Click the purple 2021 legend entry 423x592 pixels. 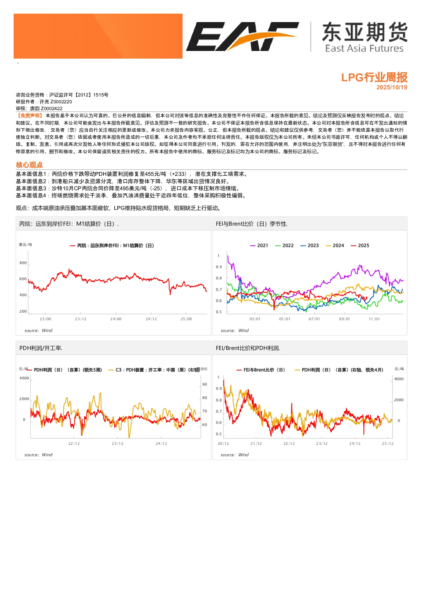tap(259, 246)
